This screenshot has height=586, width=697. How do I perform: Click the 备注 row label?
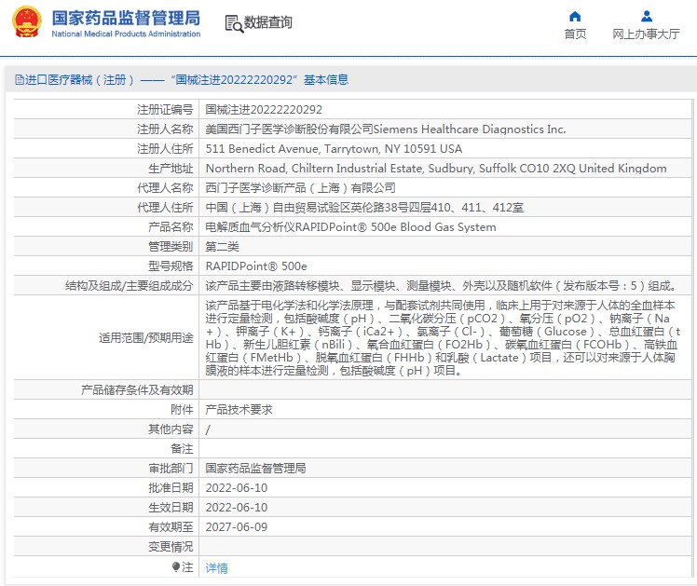[182, 449]
